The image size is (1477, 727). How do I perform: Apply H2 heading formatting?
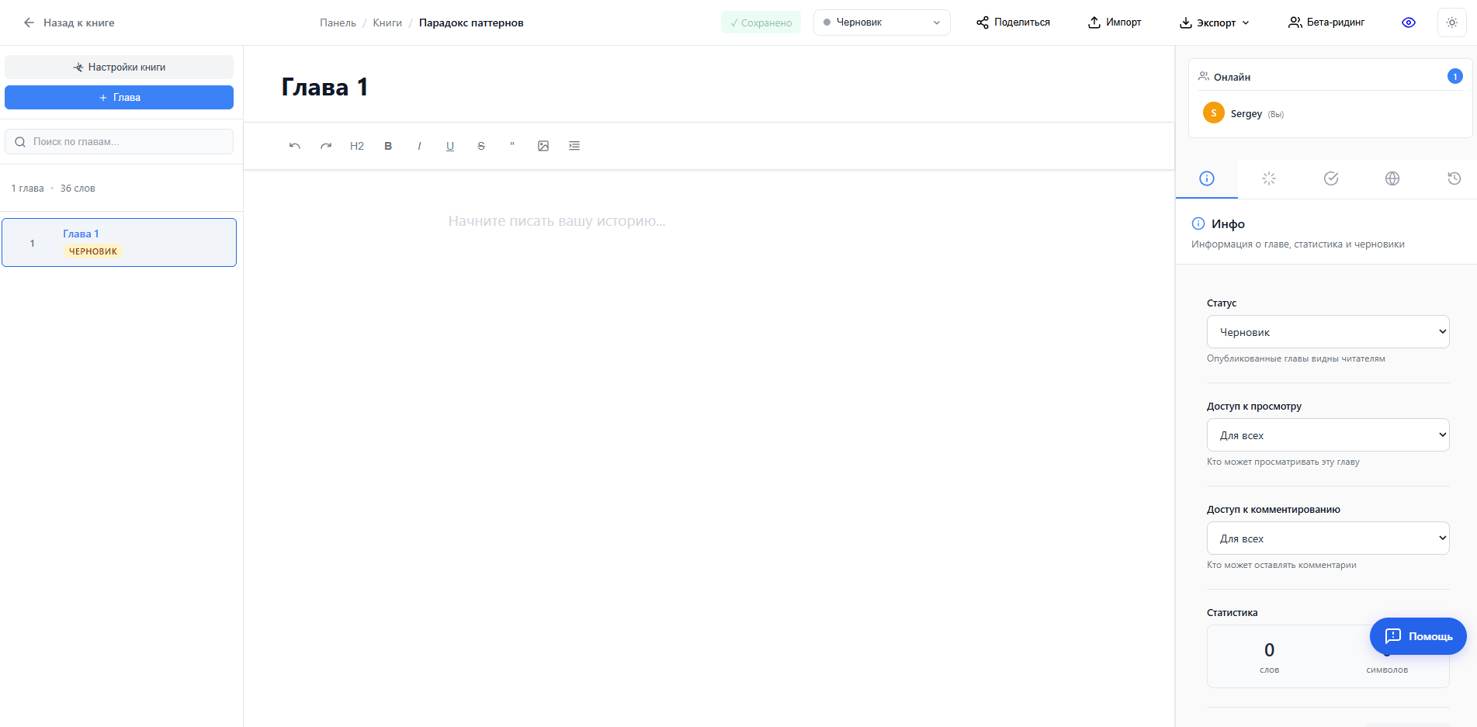357,146
